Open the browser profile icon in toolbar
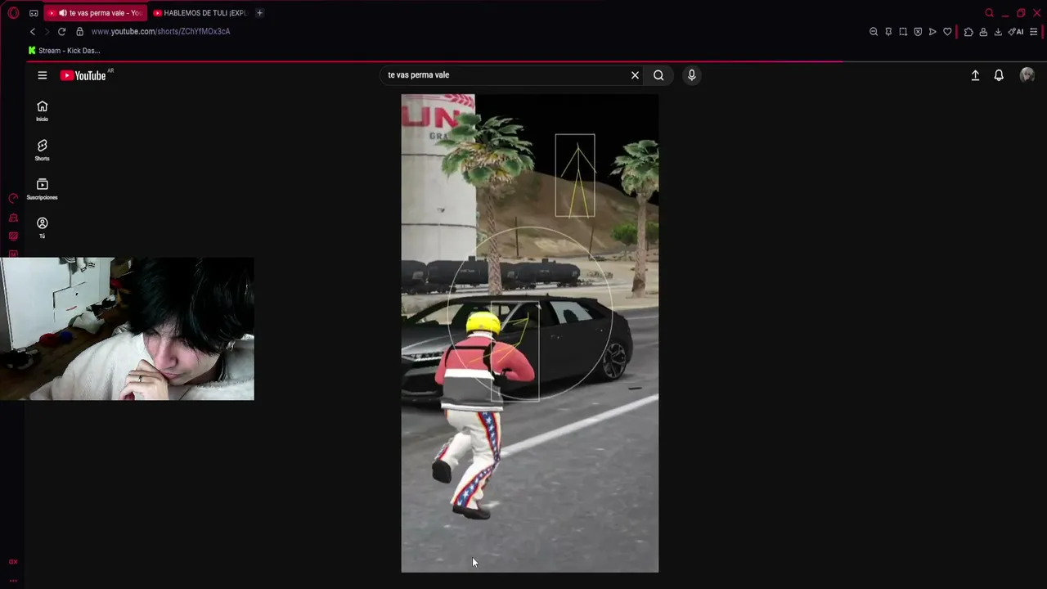Image resolution: width=1047 pixels, height=589 pixels. click(983, 32)
